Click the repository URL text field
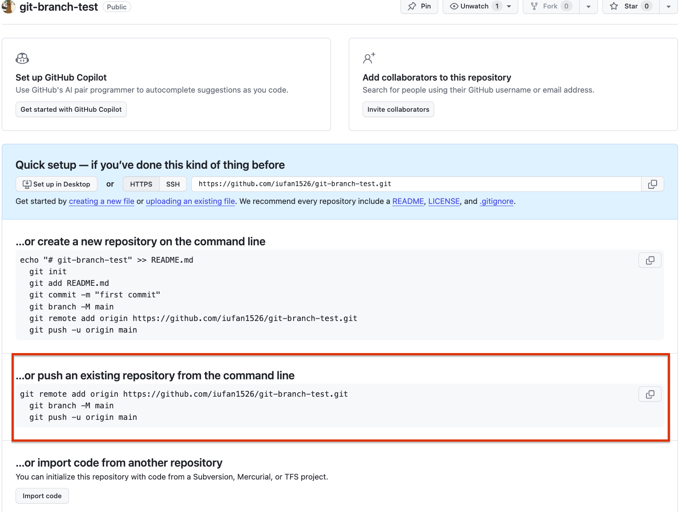This screenshot has height=512, width=686. (x=416, y=184)
